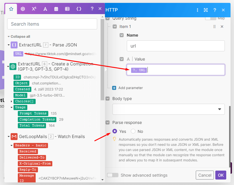Image resolution: width=234 pixels, height=185 pixels.
Task: Open the Body type dropdown
Action: click(x=168, y=109)
